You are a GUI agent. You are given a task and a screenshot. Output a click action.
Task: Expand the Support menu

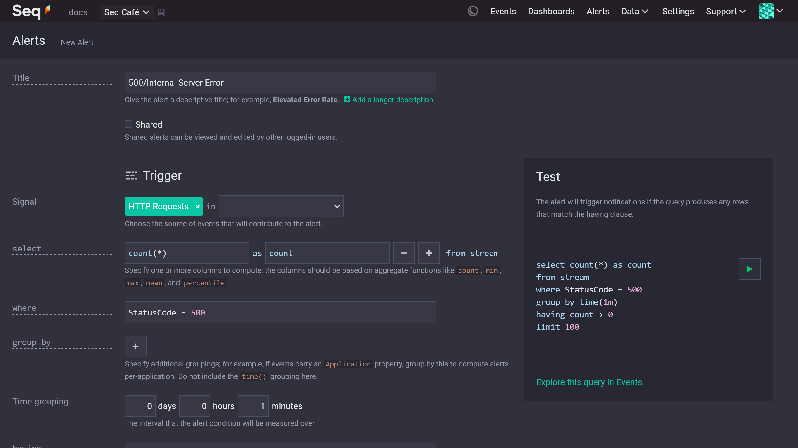pos(726,12)
